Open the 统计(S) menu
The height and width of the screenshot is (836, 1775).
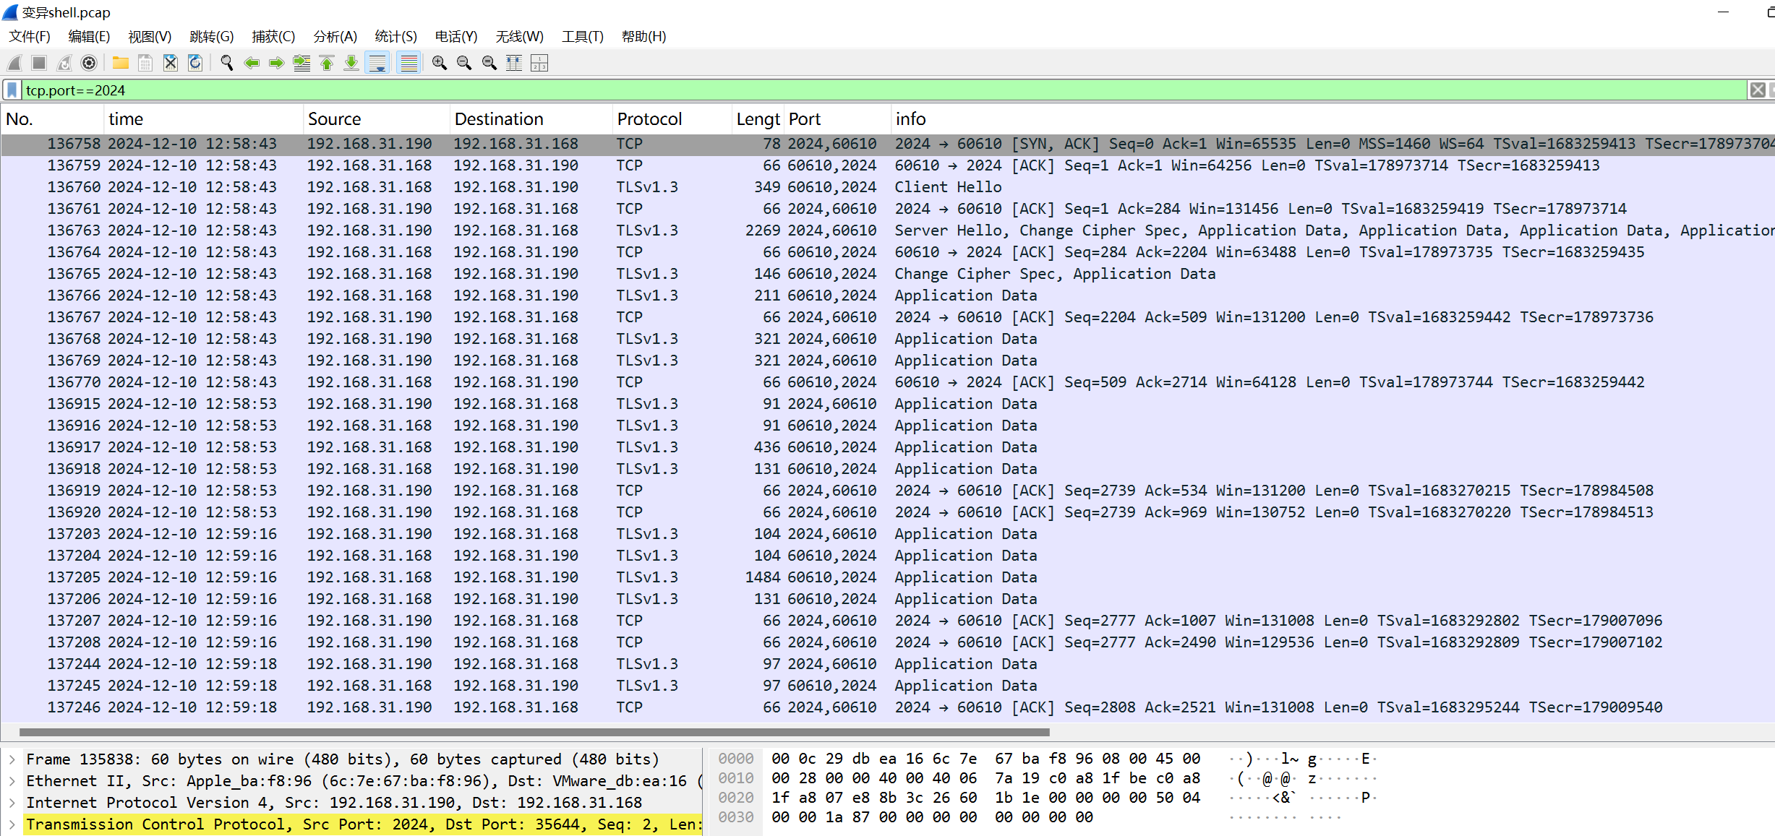point(396,37)
